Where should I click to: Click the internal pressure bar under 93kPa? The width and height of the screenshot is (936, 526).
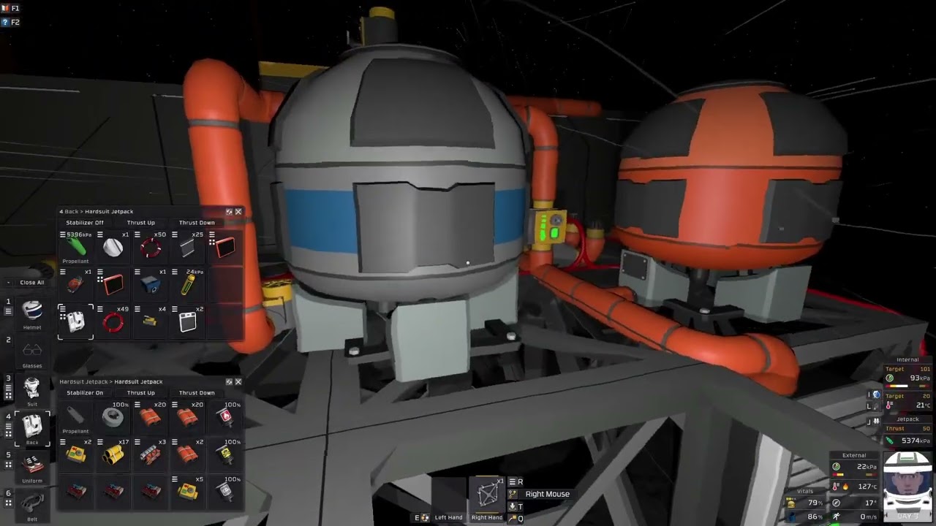[907, 386]
